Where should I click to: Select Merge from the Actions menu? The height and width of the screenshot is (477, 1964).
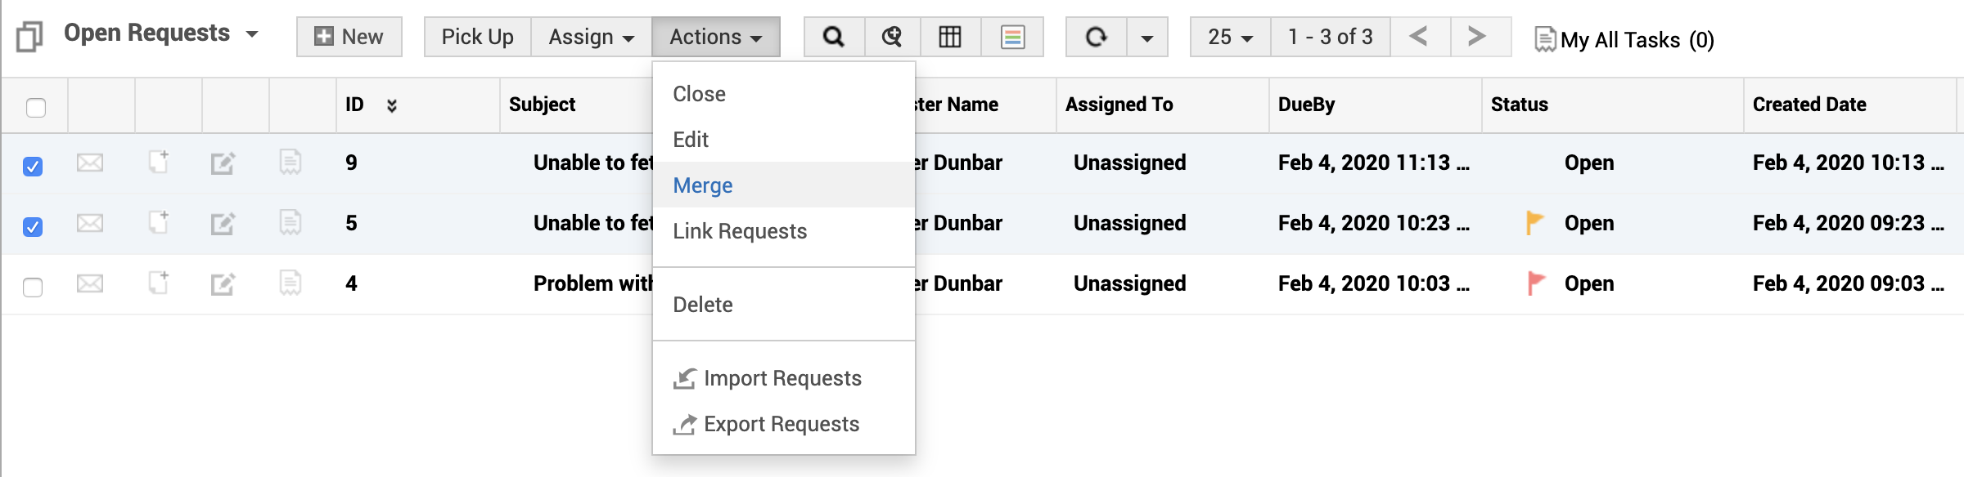pyautogui.click(x=702, y=185)
